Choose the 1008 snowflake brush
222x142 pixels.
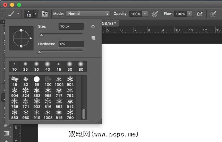pos(48,114)
